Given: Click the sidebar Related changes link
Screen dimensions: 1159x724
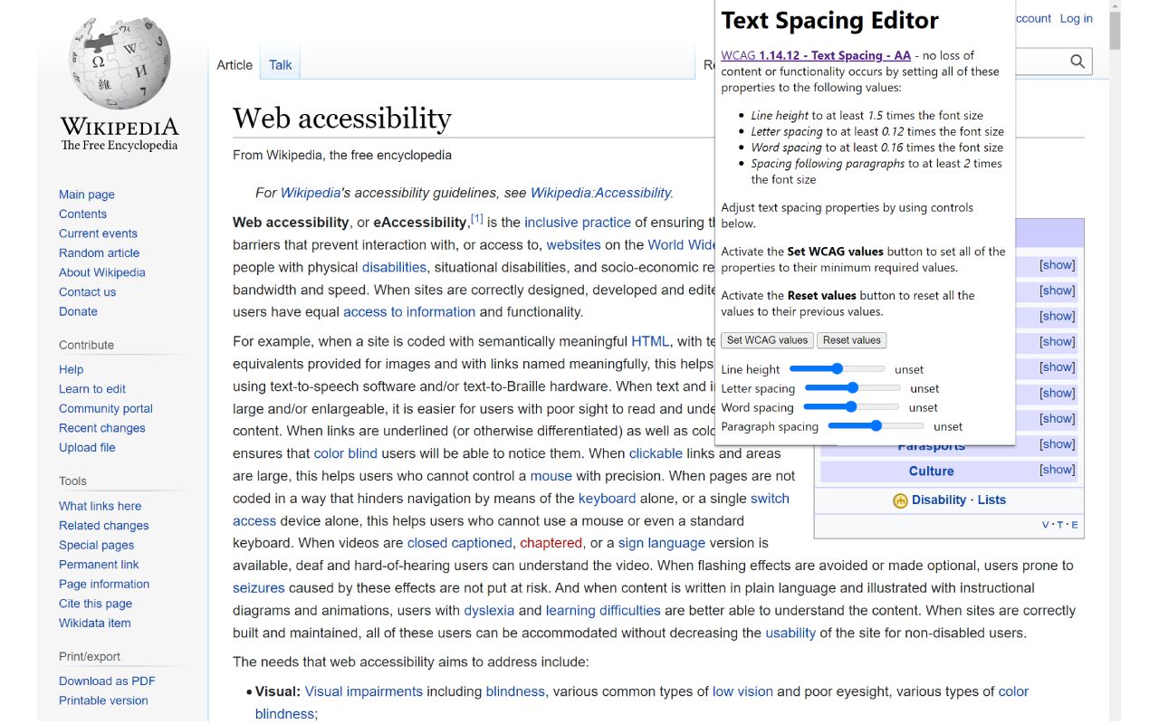Looking at the screenshot, I should click(x=104, y=525).
